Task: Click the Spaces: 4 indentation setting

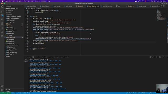Action: click(x=137, y=93)
